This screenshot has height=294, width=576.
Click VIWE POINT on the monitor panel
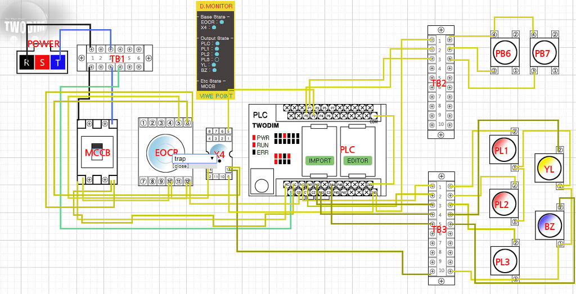tap(216, 96)
